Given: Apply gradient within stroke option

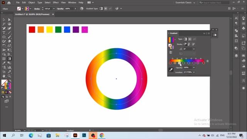Looking at the screenshot, I should [185, 44].
